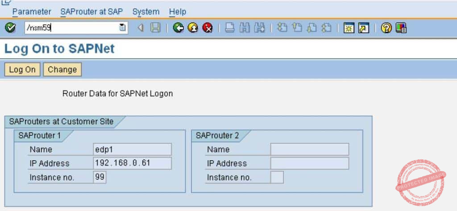Open the SAProuter at SAP menu
Screen dimensions: 457x211
91,12
